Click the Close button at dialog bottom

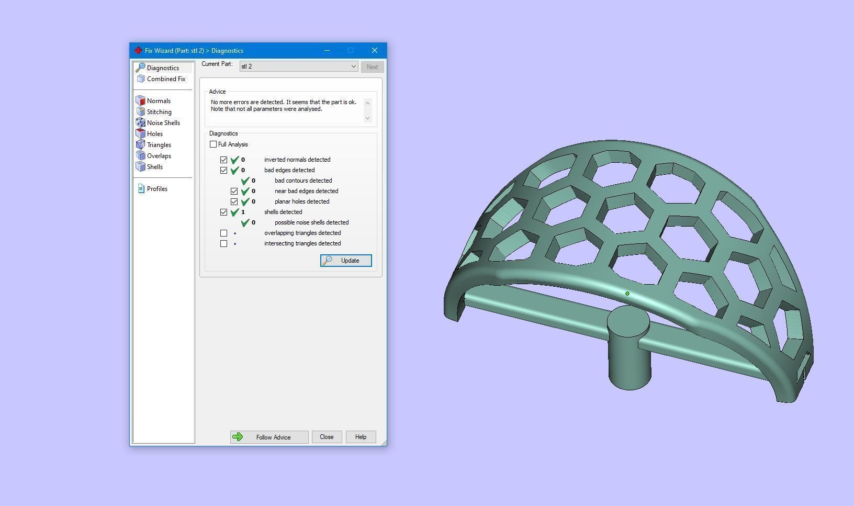(x=327, y=437)
